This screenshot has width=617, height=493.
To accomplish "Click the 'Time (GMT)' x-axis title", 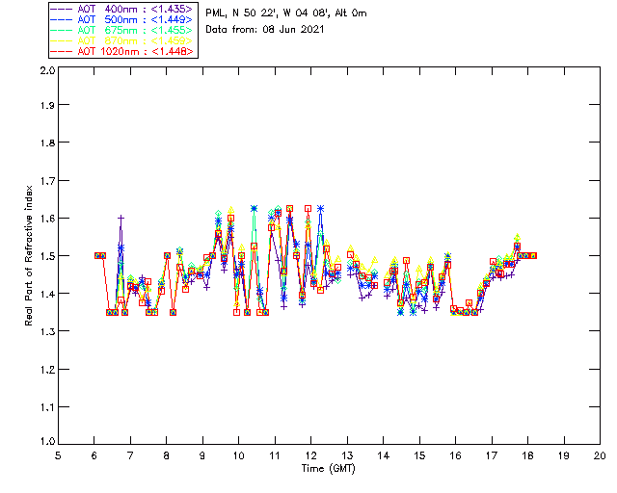I will click(328, 468).
